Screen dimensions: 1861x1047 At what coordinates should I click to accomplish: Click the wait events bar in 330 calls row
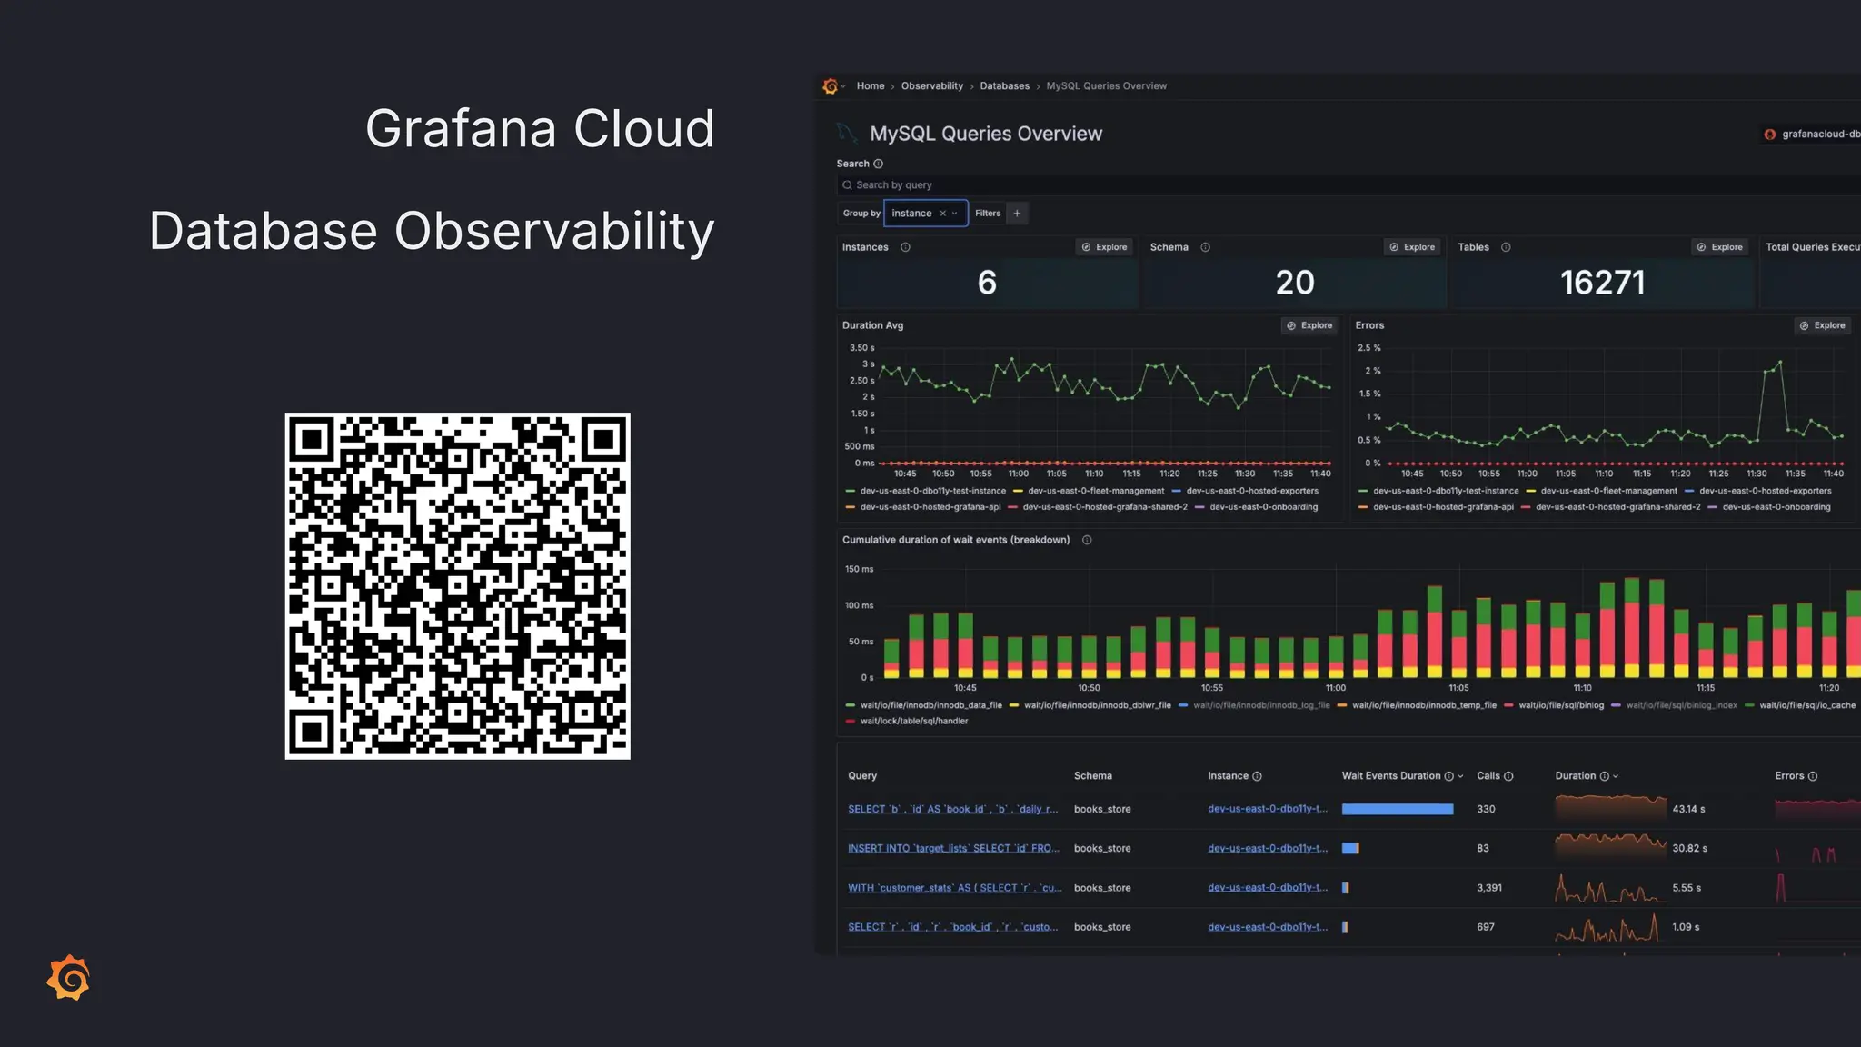point(1398,809)
